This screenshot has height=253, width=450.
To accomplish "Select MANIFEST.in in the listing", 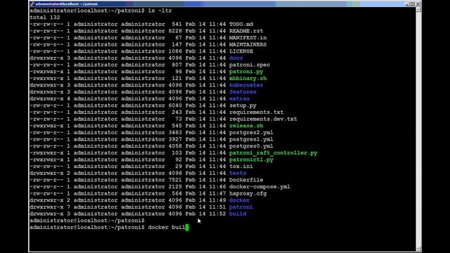I will (x=247, y=38).
